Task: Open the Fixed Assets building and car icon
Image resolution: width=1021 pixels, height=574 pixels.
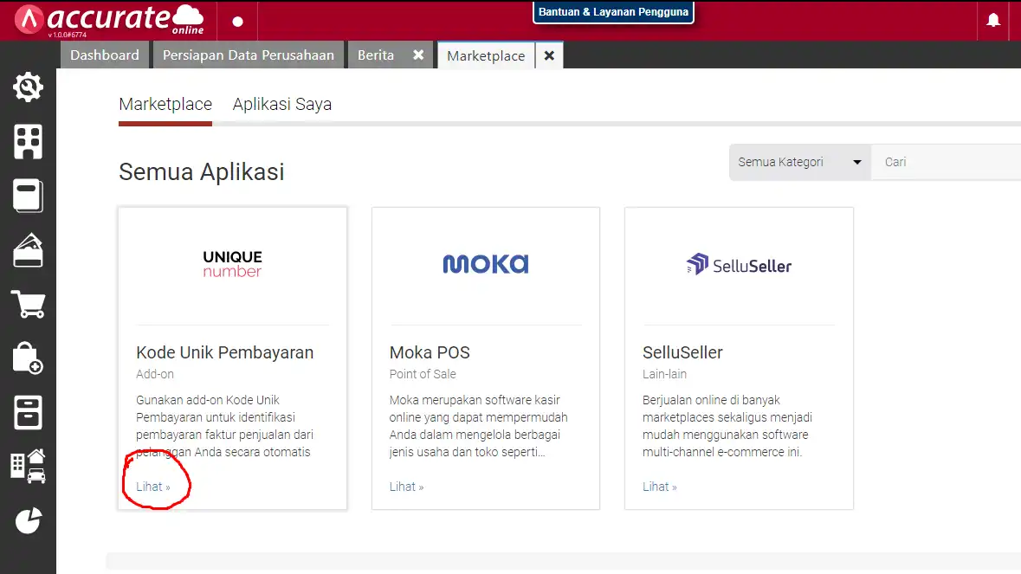Action: tap(28, 466)
